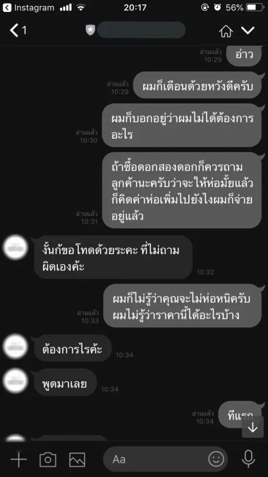
Task: Open the home icon in header
Action: tap(226, 31)
